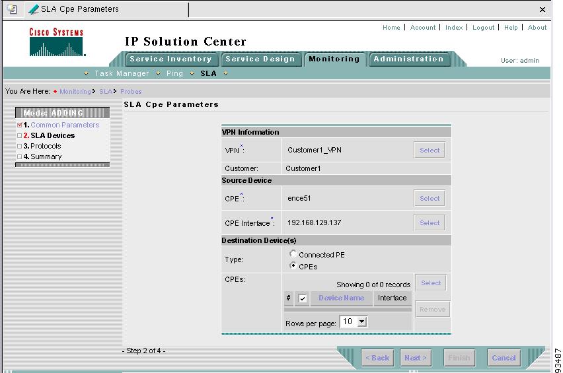563x373 pixels.
Task: Click the box beside step 2 SLA Devices
Action: coord(20,135)
